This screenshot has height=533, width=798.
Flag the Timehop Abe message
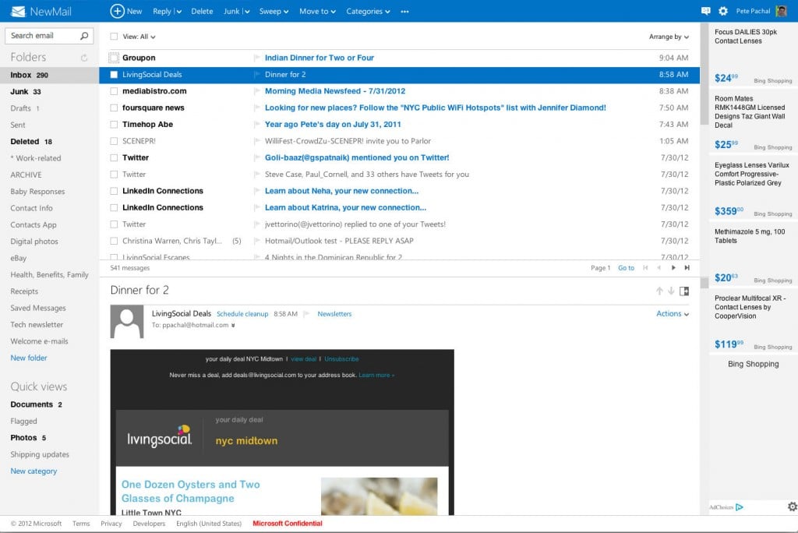tap(257, 124)
